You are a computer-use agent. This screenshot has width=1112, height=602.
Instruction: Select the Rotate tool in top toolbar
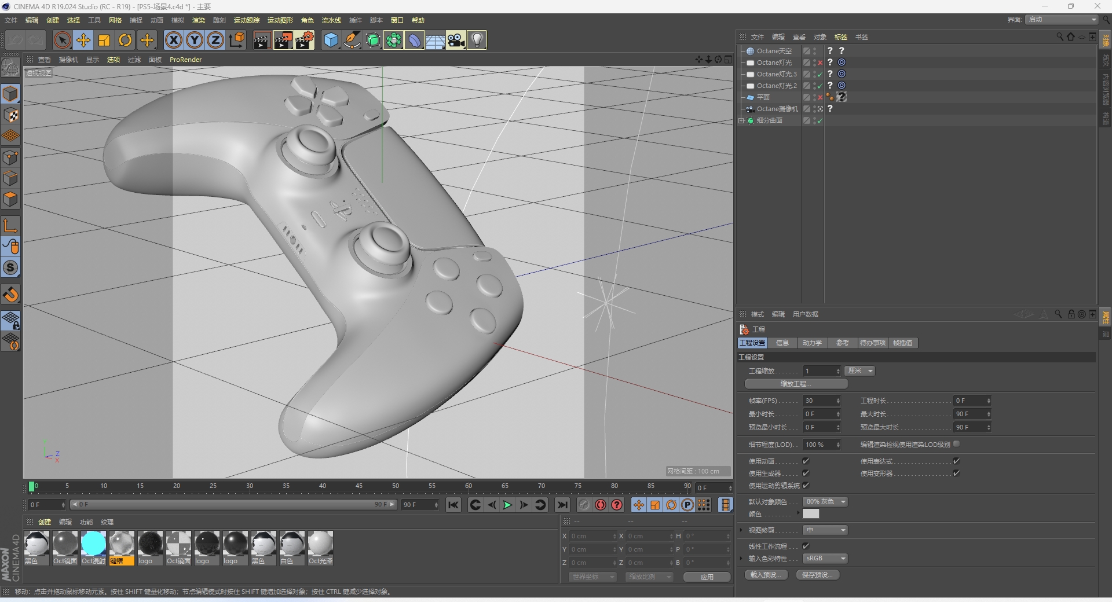pyautogui.click(x=125, y=40)
